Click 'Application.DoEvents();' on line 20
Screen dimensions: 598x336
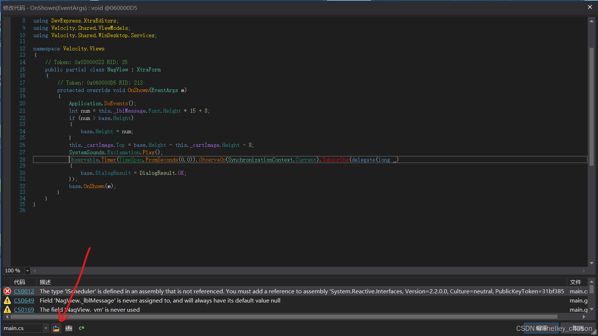tap(103, 103)
